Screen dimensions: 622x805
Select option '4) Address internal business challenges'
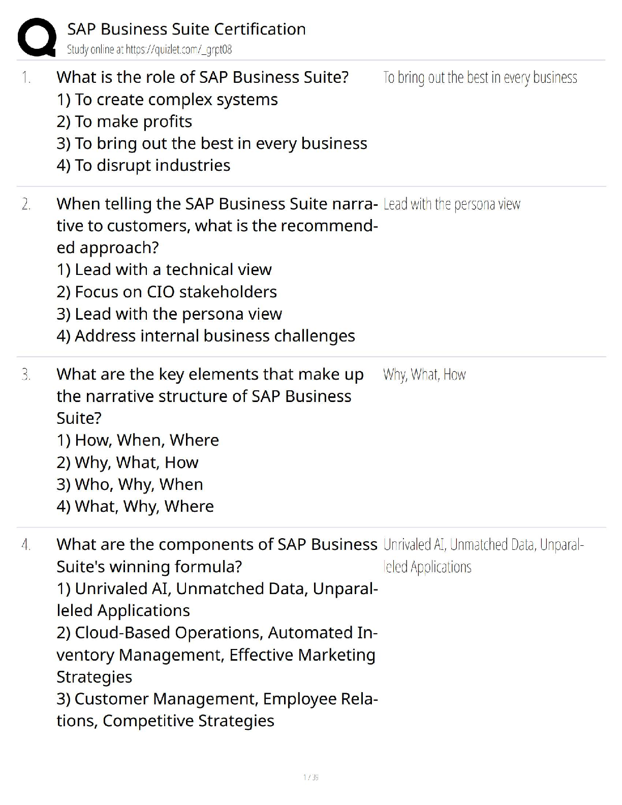click(206, 336)
